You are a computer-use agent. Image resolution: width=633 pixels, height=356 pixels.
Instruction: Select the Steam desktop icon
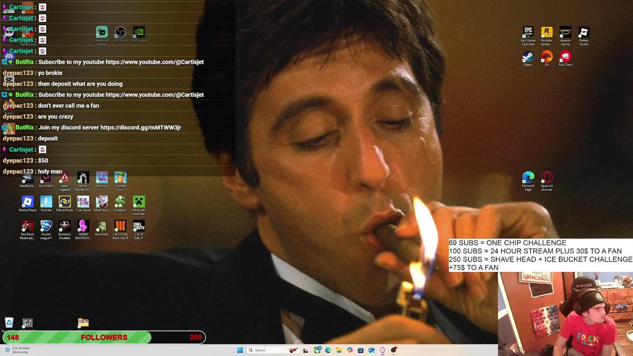coord(528,58)
